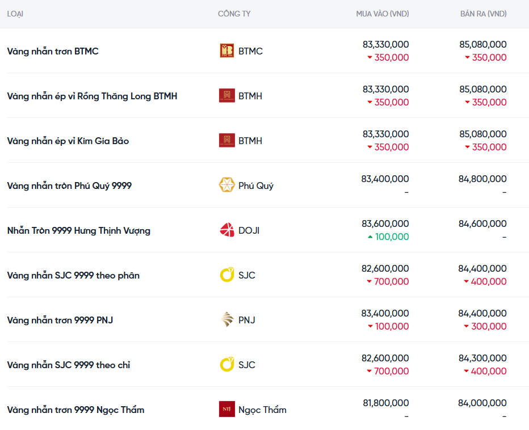Viewport: 529px width, 430px height.
Task: Click DOJI buy price 83,600,000
Action: (385, 224)
